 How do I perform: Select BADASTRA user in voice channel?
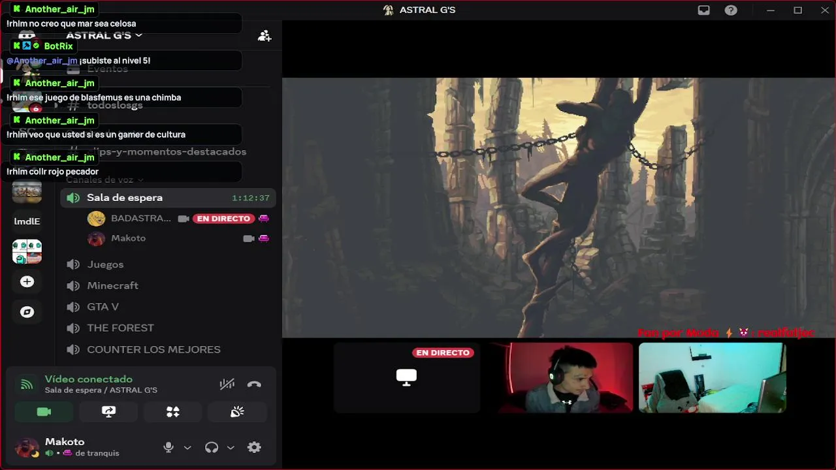(x=140, y=219)
